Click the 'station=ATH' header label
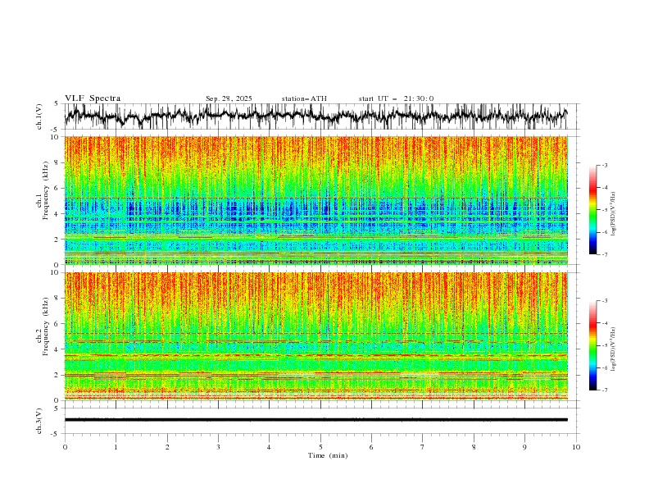Viewport: 649px width, 502px height. (304, 98)
